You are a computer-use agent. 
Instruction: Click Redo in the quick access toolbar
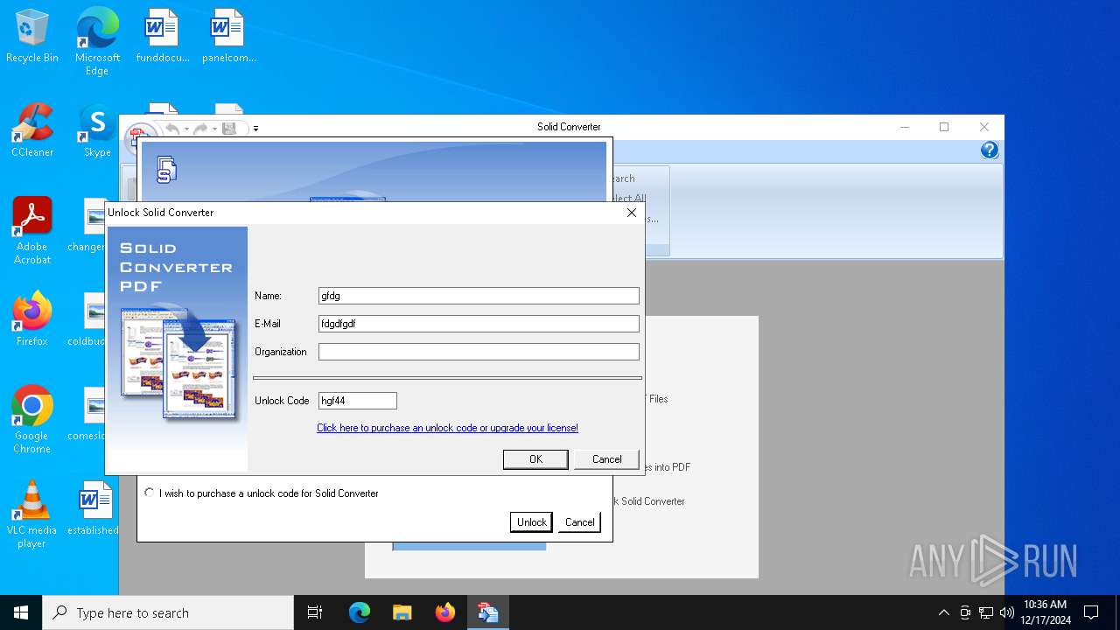[200, 129]
